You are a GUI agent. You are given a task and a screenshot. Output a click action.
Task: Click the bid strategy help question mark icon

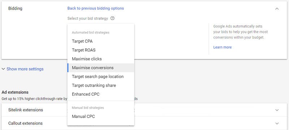112,18
